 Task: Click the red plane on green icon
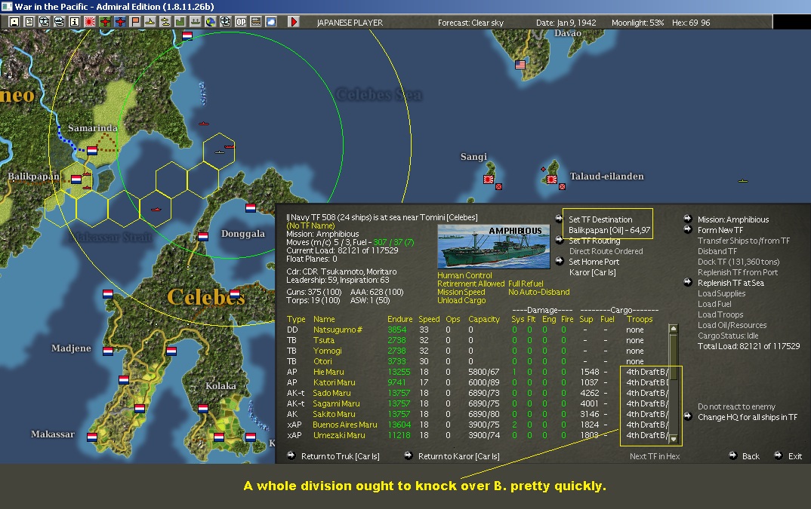tap(105, 22)
